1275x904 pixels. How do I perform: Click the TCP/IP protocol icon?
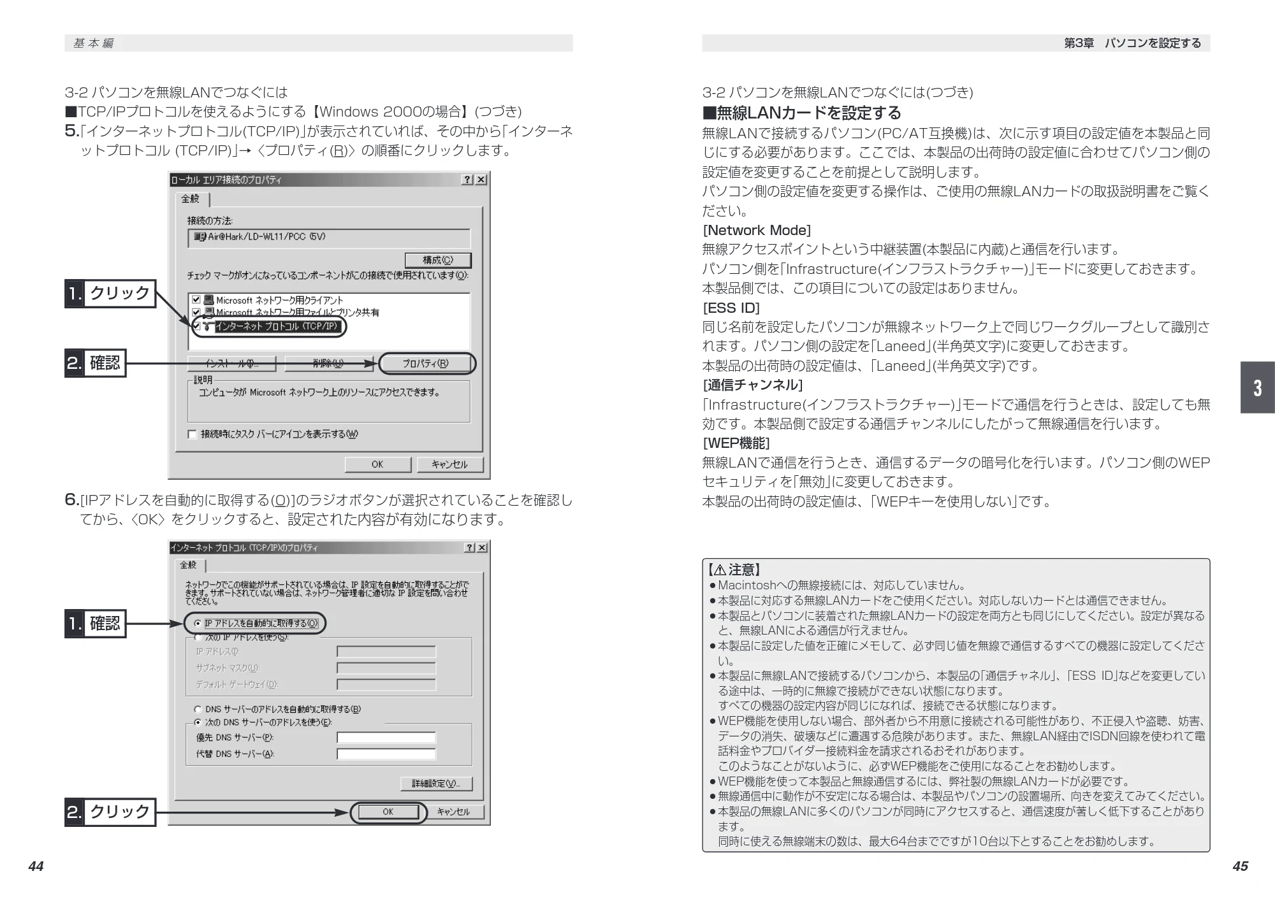[208, 326]
